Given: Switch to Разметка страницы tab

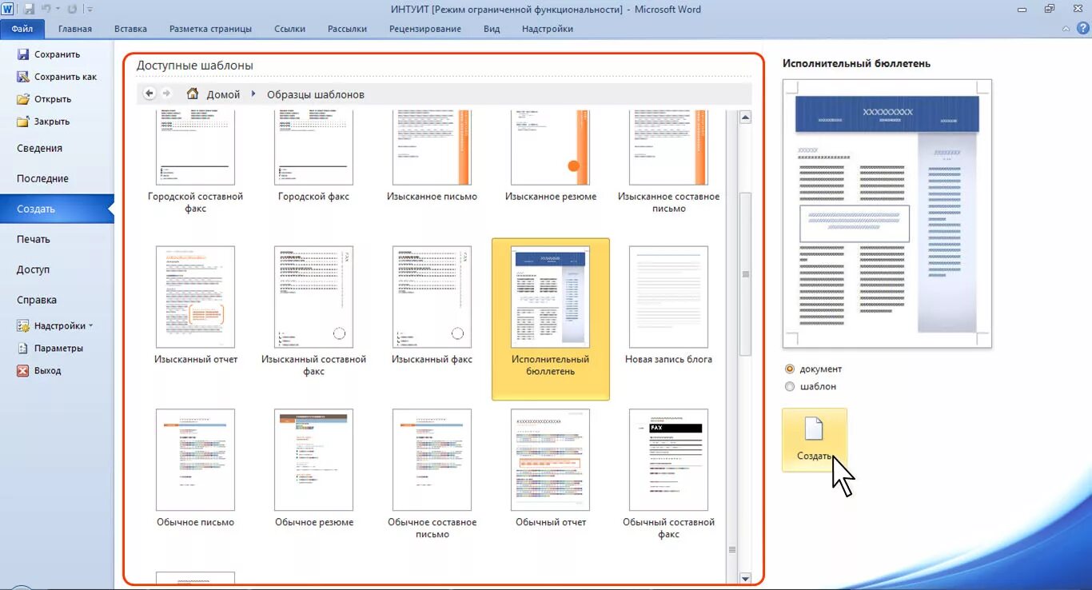Looking at the screenshot, I should (x=210, y=29).
